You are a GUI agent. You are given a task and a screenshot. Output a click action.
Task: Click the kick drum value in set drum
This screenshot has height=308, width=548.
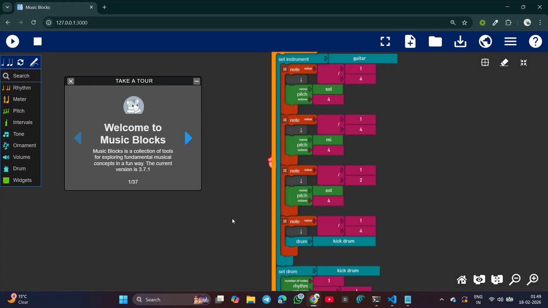click(348, 271)
